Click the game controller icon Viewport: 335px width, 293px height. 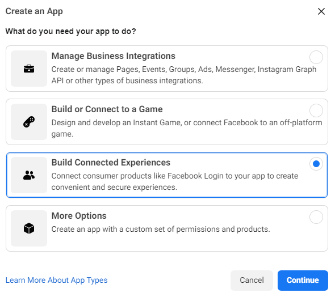click(x=29, y=122)
